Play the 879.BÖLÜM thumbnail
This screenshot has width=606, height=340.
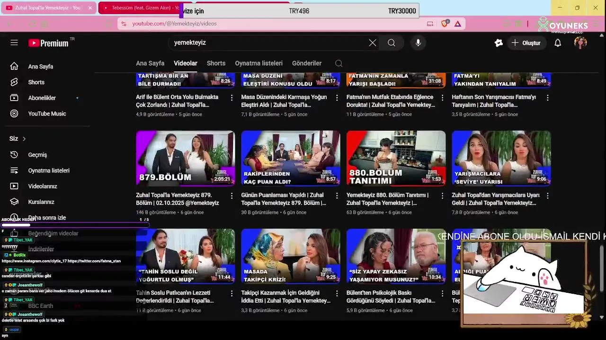pyautogui.click(x=185, y=158)
